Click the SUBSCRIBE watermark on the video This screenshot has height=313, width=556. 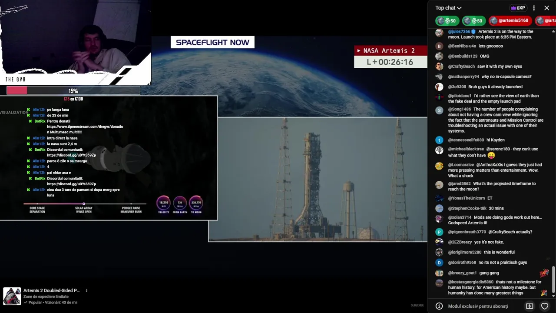point(417,305)
